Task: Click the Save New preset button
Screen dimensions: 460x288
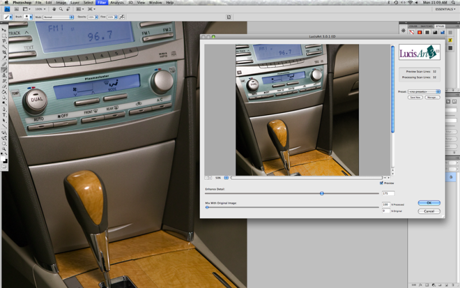Action: (x=415, y=97)
